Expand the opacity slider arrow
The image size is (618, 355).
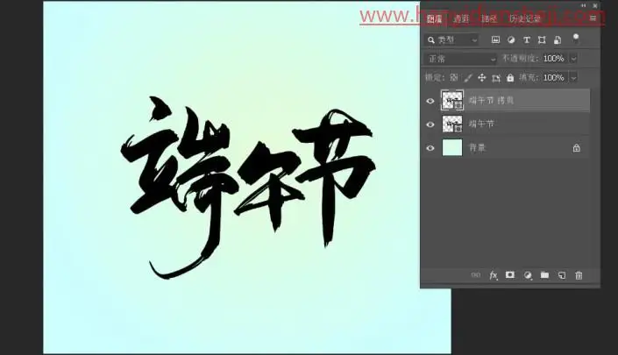coord(573,59)
